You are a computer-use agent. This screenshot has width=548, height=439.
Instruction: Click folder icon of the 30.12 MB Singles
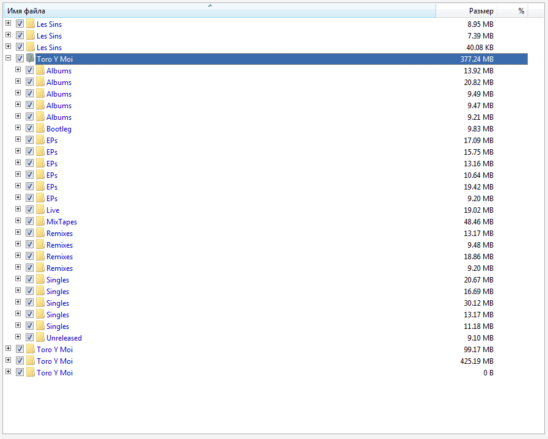40,303
